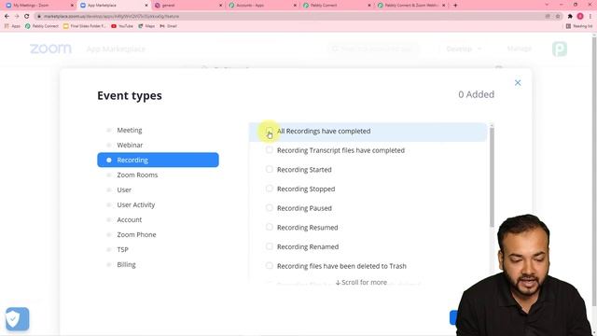Tick the Recording Paused checkbox

click(x=270, y=208)
